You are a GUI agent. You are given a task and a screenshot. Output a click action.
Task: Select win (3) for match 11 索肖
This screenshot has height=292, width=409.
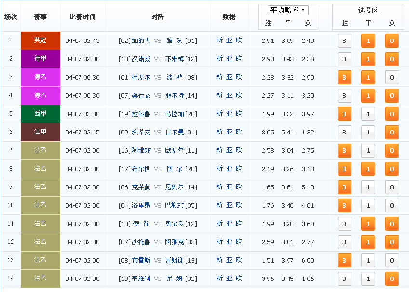pos(344,224)
